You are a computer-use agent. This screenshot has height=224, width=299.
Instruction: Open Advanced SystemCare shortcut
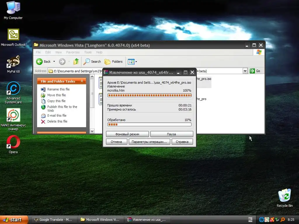click(13, 93)
